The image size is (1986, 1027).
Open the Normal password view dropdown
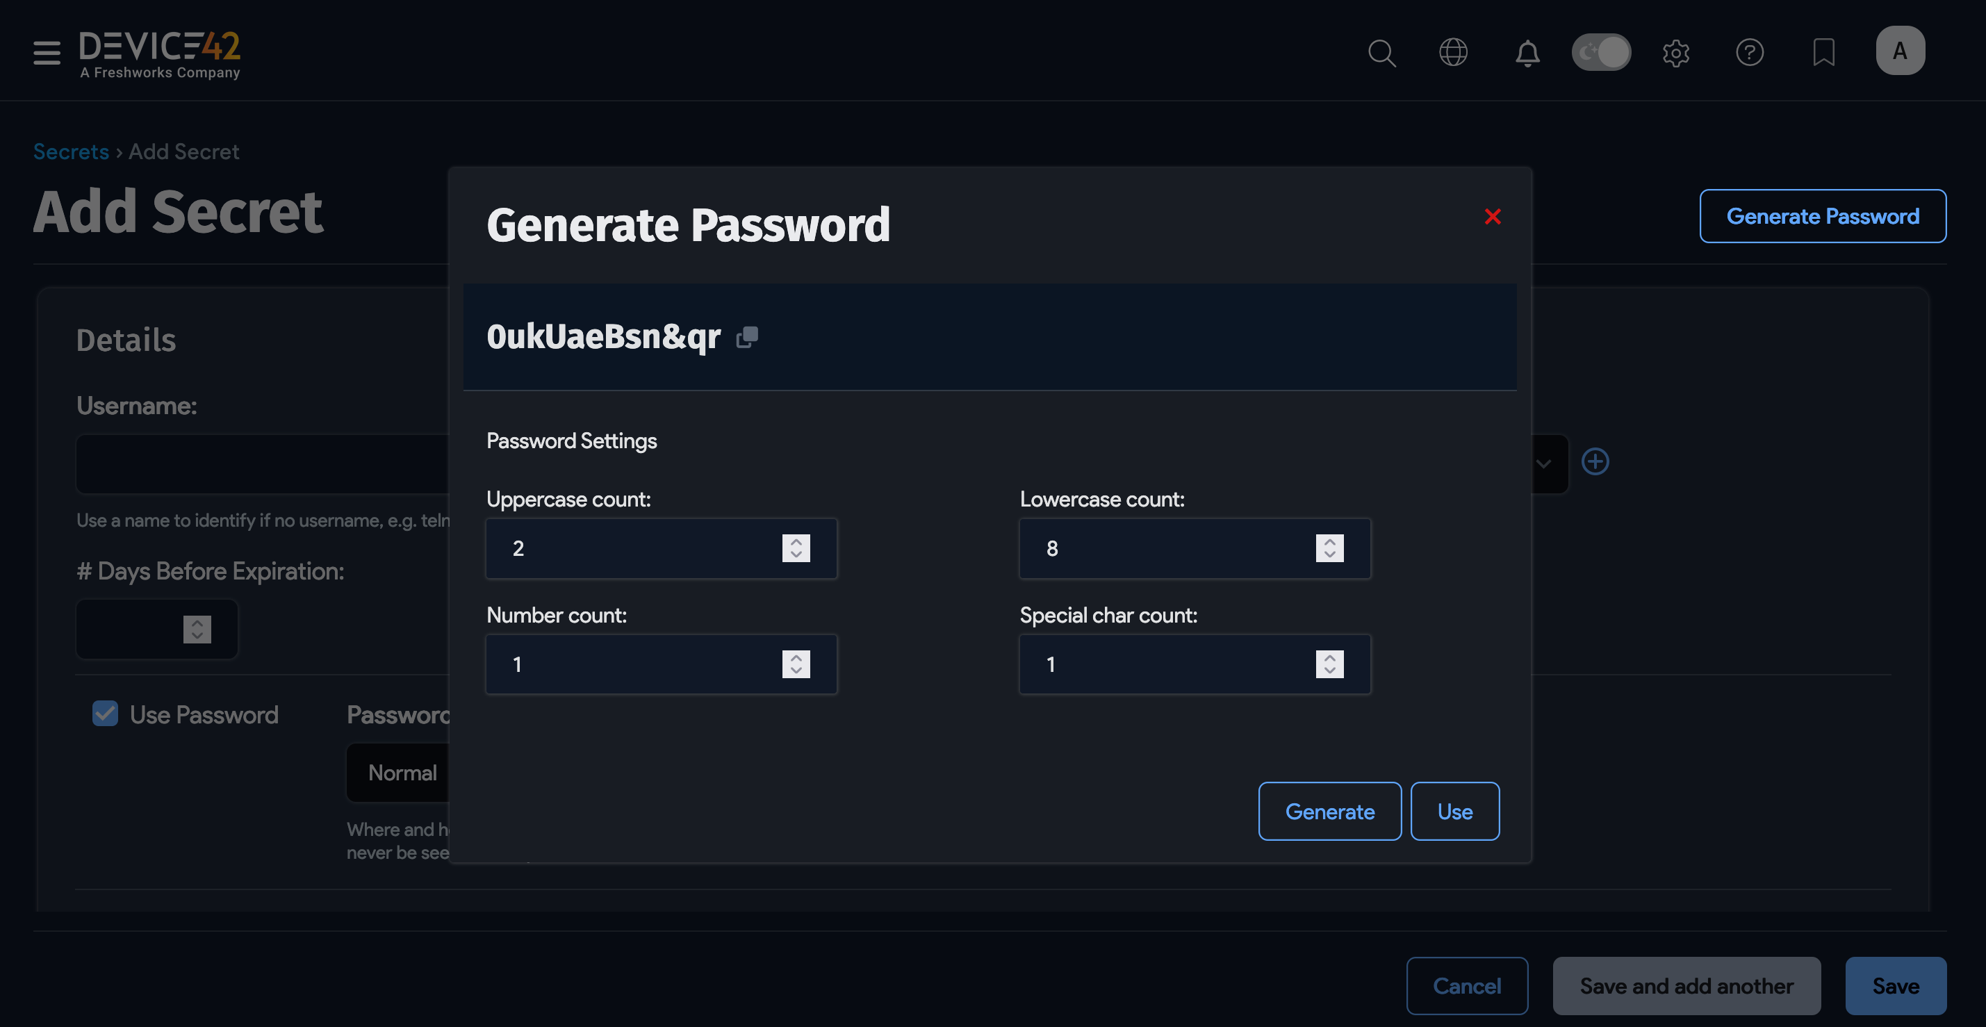pyautogui.click(x=402, y=772)
